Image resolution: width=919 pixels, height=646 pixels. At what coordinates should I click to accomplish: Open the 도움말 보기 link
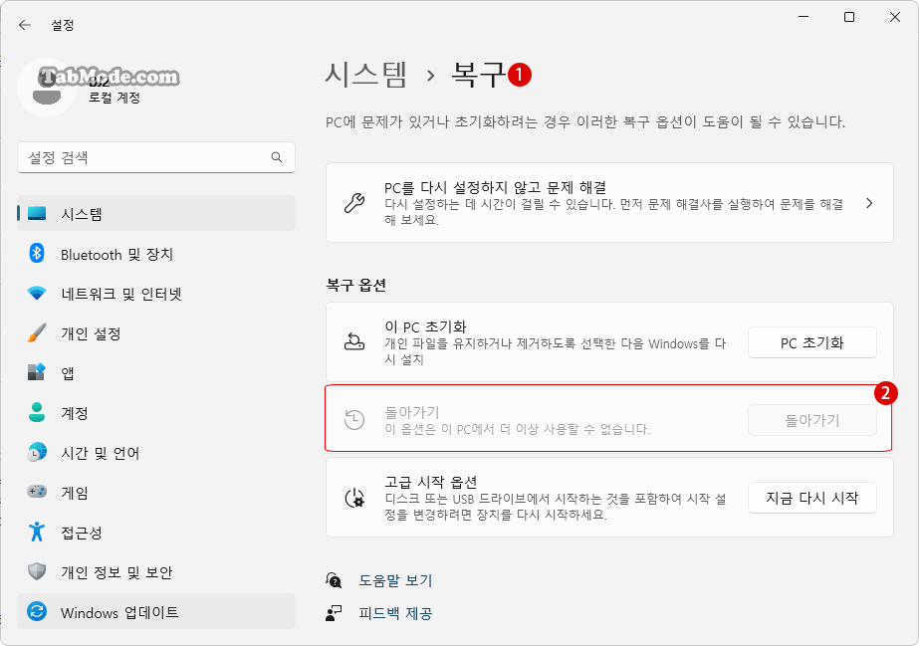tap(395, 580)
